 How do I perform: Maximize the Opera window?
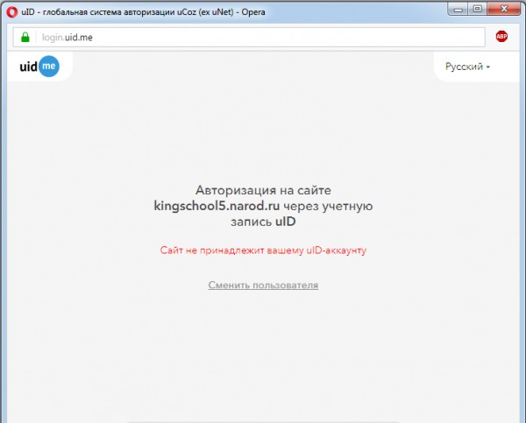point(478,9)
